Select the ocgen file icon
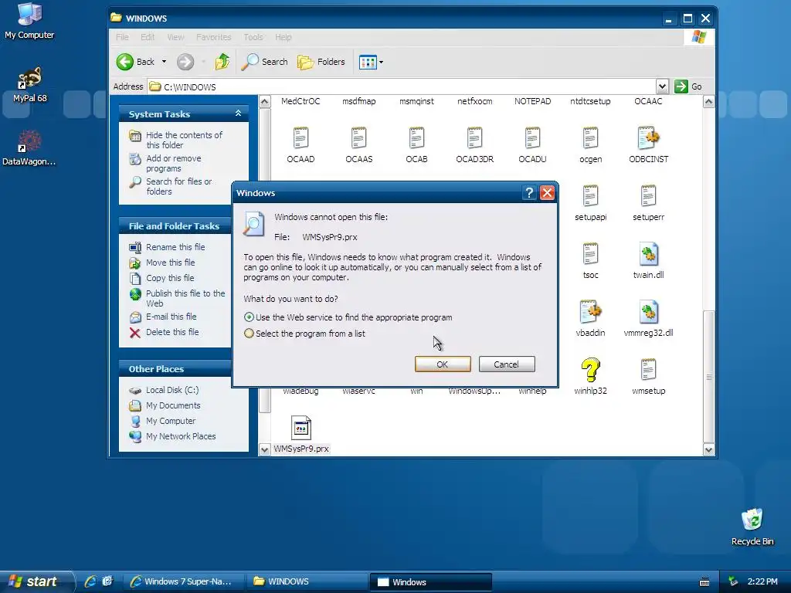Viewport: 791px width, 593px height. [591, 138]
